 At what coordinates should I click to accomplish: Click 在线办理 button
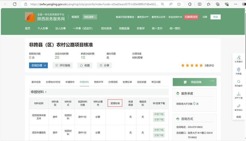[39, 65]
